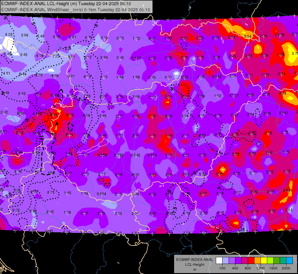This screenshot has height=274, width=298.
Task: Click the shear value 5.95
Action: [x=170, y=214]
